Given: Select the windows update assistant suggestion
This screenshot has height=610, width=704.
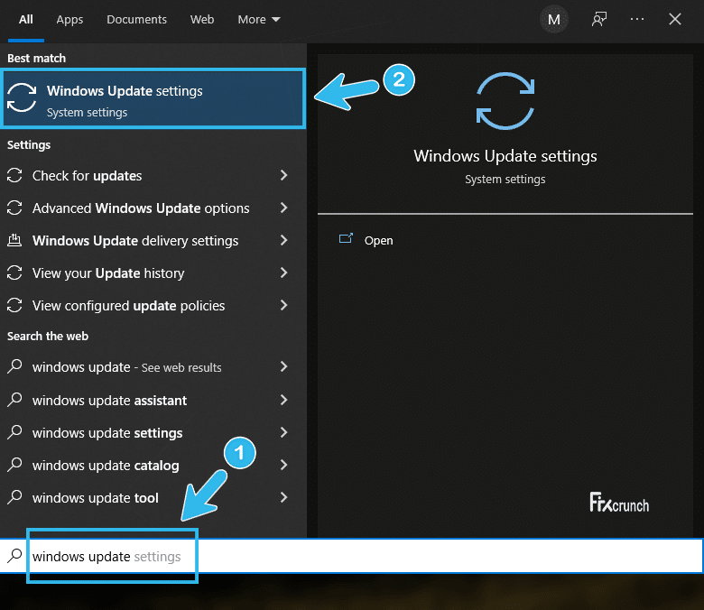Looking at the screenshot, I should 153,400.
